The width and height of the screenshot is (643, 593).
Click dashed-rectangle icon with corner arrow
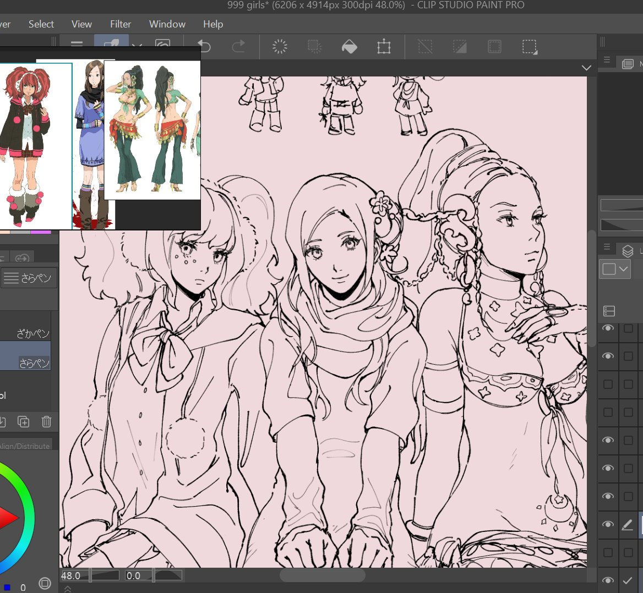coord(530,47)
